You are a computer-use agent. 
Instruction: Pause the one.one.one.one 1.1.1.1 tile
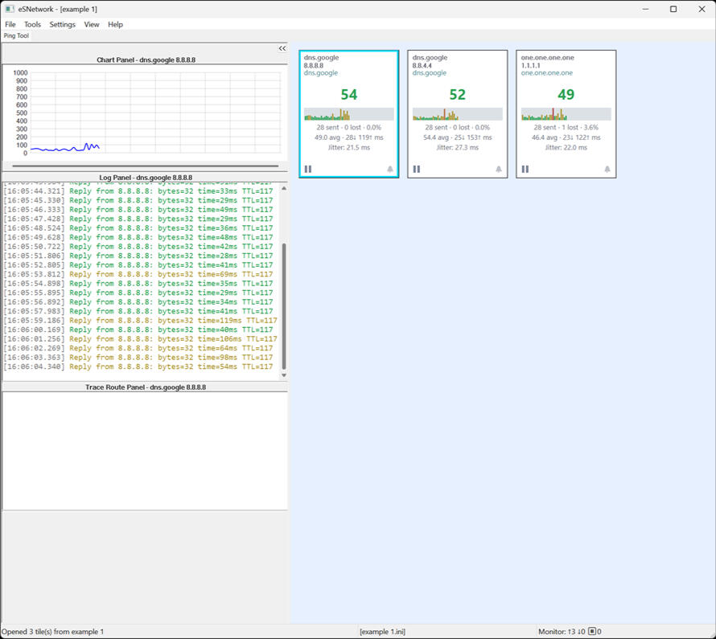525,170
